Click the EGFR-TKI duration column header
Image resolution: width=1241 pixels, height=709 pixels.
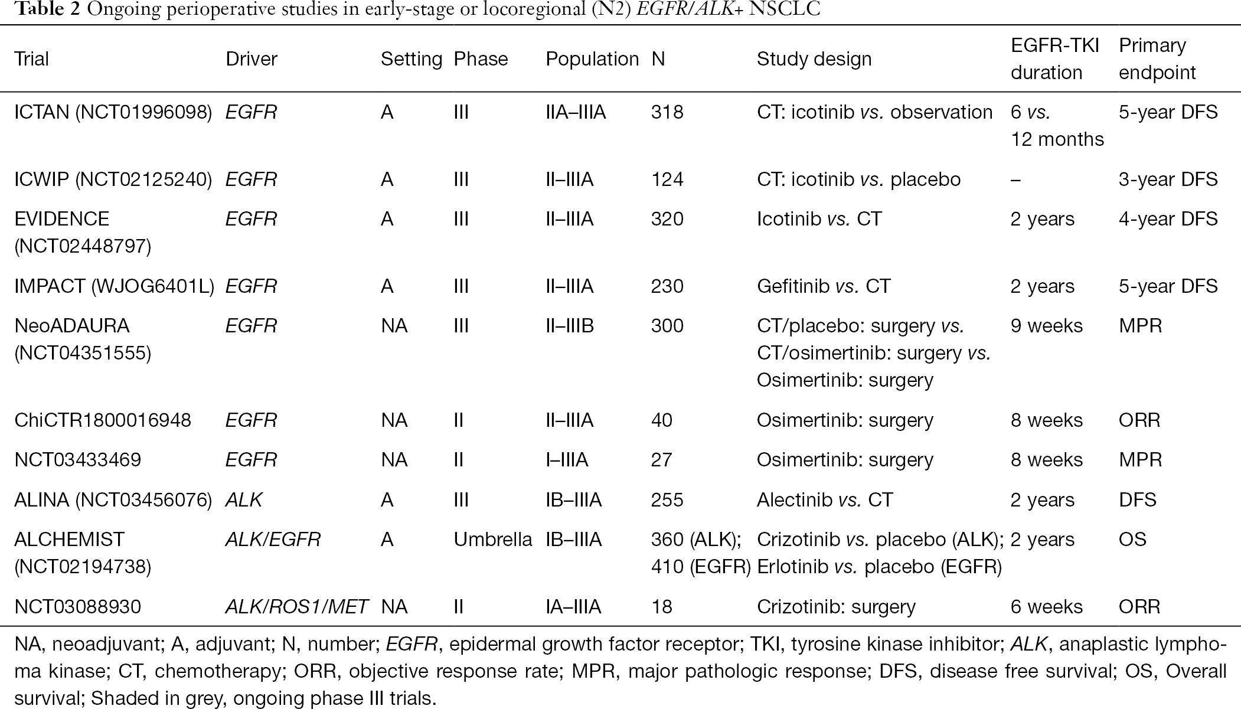pyautogui.click(x=1055, y=59)
